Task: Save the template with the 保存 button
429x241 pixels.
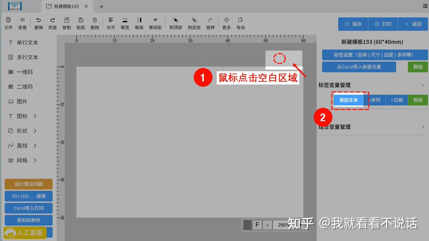Action: 353,24
